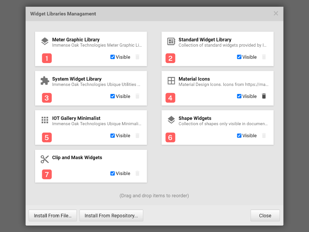The width and height of the screenshot is (309, 232).
Task: Click the Meter Graphic Library layers icon
Action: pyautogui.click(x=45, y=42)
